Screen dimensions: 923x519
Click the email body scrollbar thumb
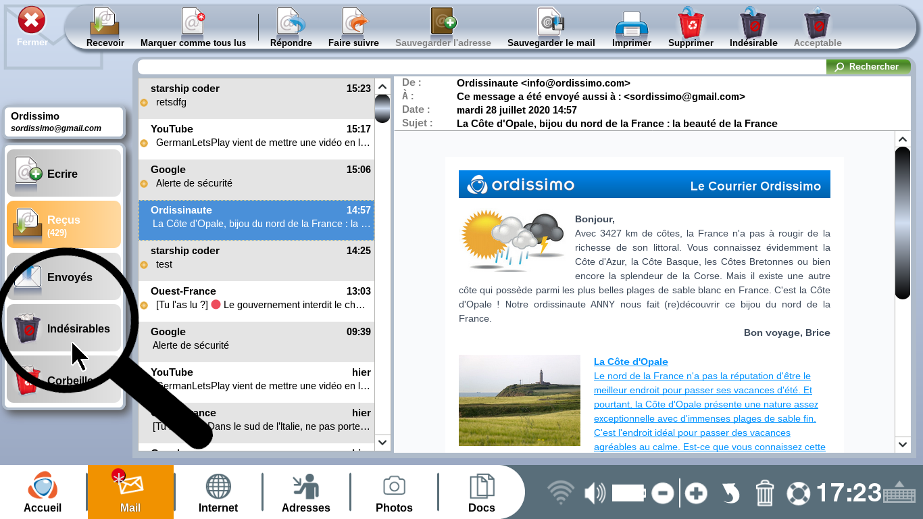pos(903,223)
